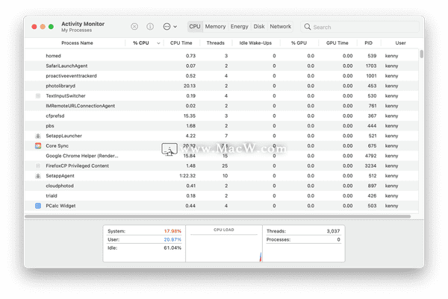The height and width of the screenshot is (299, 448).
Task: Click Threads count 3,037
Action: pyautogui.click(x=333, y=231)
